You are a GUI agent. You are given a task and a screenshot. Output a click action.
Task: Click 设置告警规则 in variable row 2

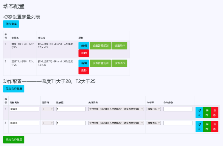pos(100,63)
